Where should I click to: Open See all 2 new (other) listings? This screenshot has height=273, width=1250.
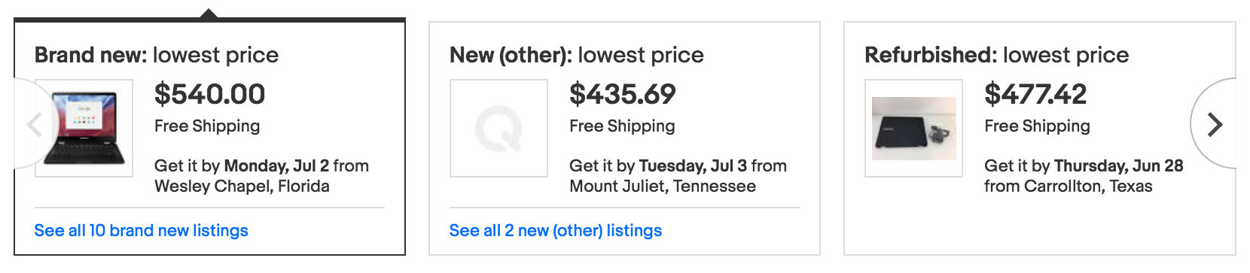coord(556,231)
